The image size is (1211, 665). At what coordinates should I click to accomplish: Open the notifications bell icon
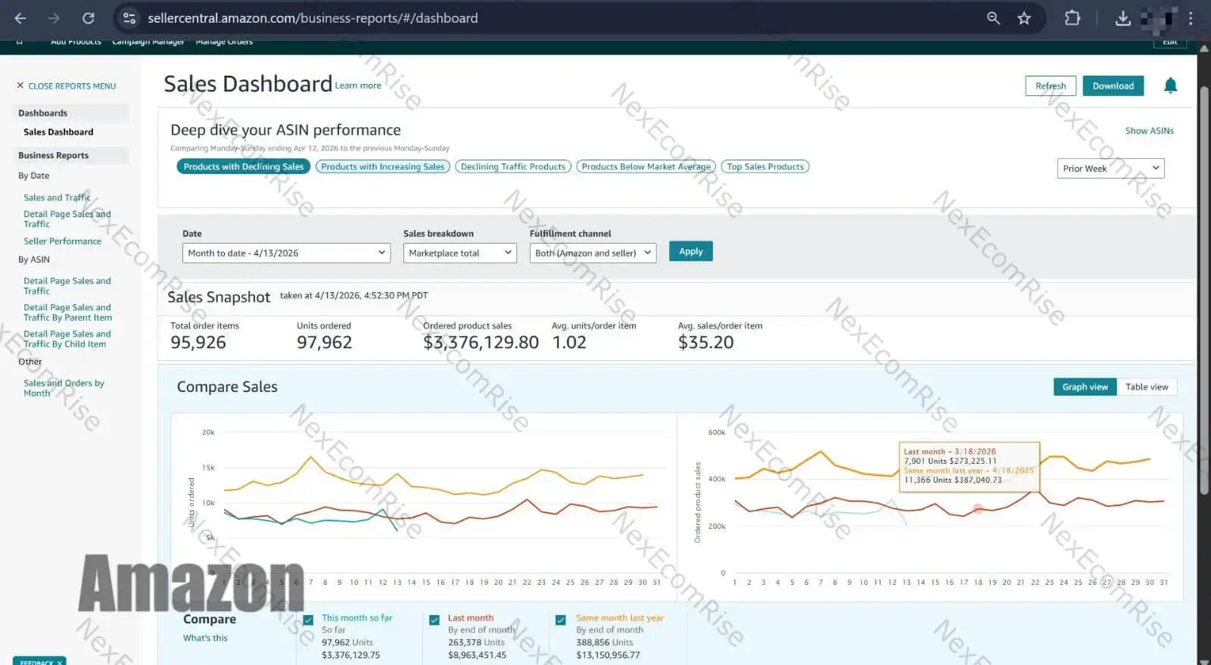click(x=1170, y=85)
